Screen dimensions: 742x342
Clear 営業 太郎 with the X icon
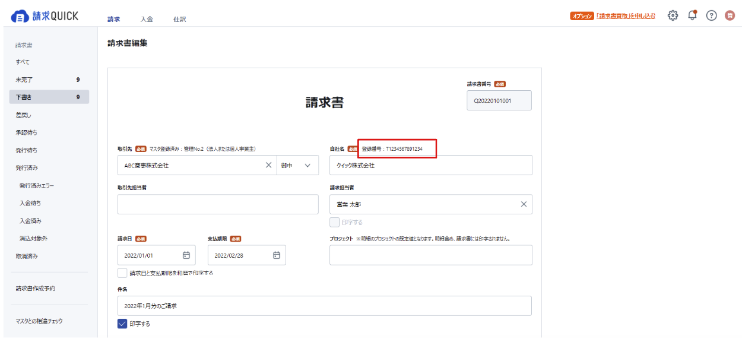click(524, 204)
